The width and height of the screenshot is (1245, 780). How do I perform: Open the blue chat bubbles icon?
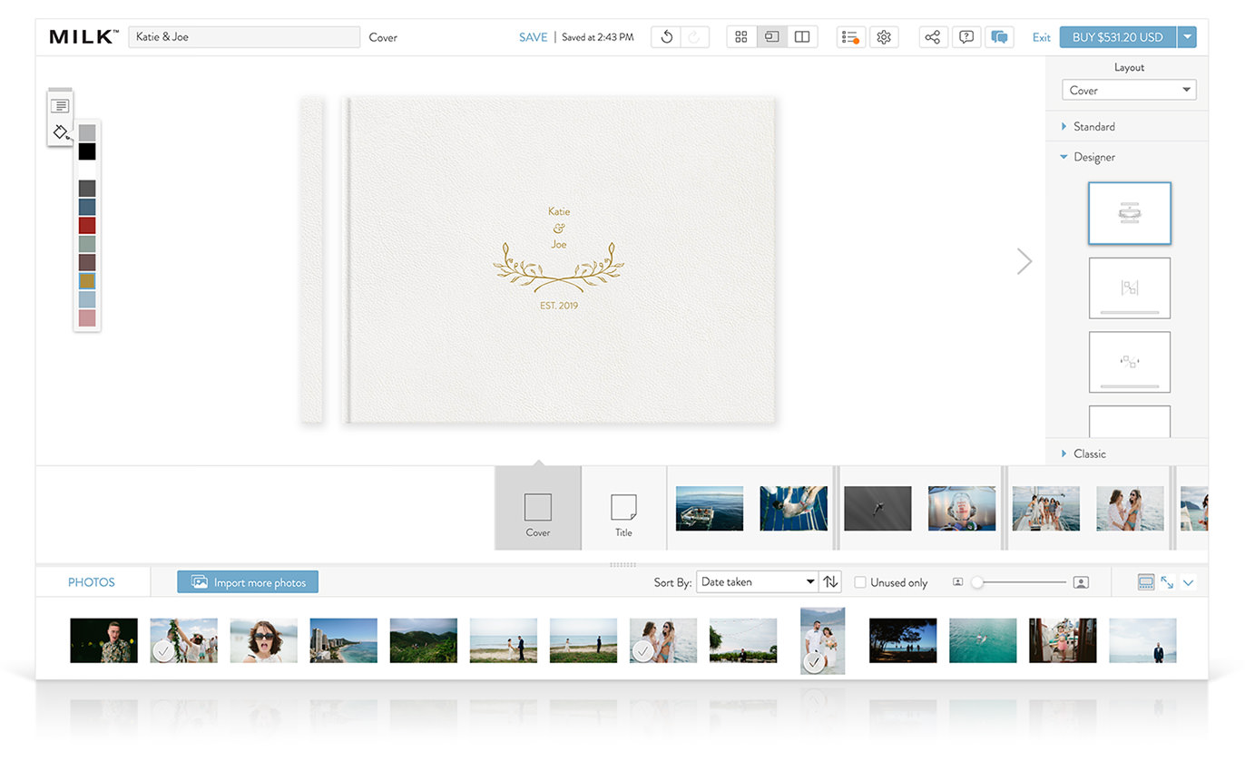pyautogui.click(x=1000, y=37)
